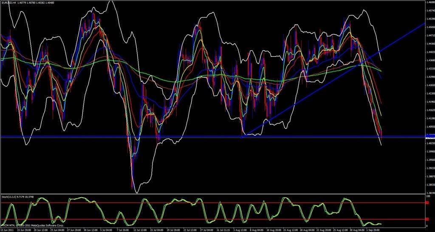Select the blue ascending trendline

click(333, 80)
